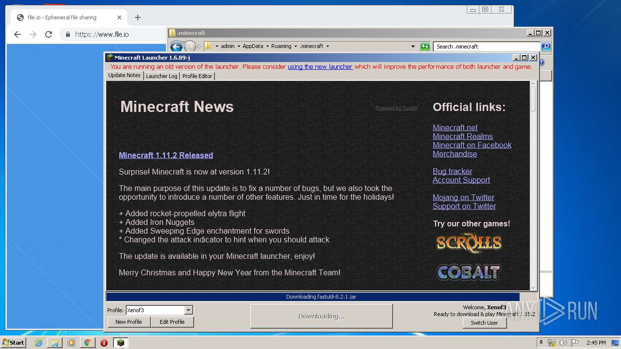The image size is (621, 349).
Task: Click the large Downloading... play button
Action: pos(321,316)
